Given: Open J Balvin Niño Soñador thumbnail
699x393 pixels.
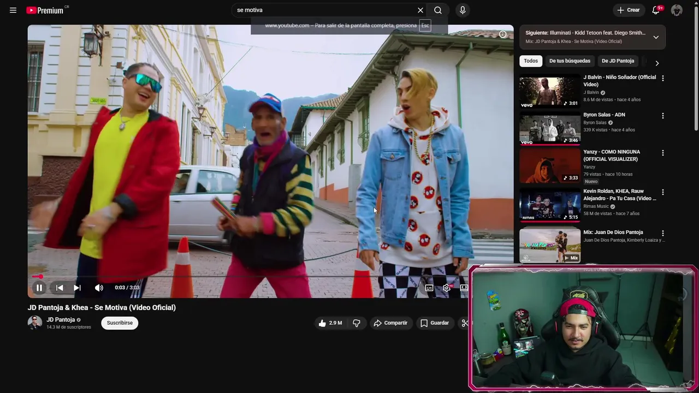Looking at the screenshot, I should (x=550, y=92).
